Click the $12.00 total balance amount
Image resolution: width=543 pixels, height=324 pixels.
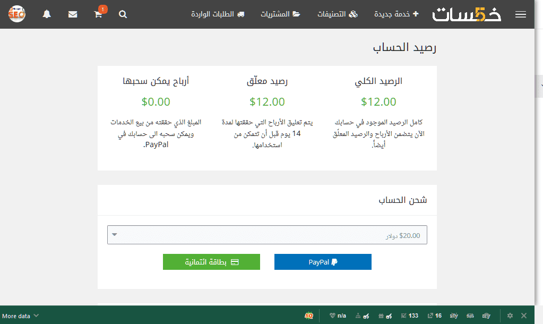(x=378, y=102)
